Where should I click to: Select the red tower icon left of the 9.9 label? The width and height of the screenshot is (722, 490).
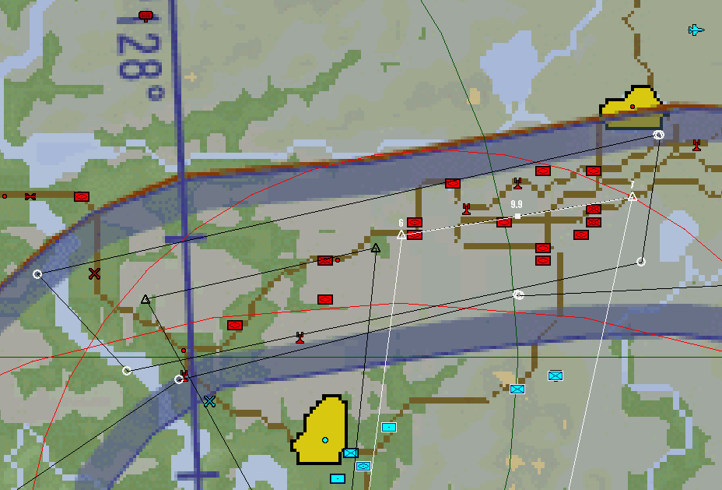coord(467,210)
